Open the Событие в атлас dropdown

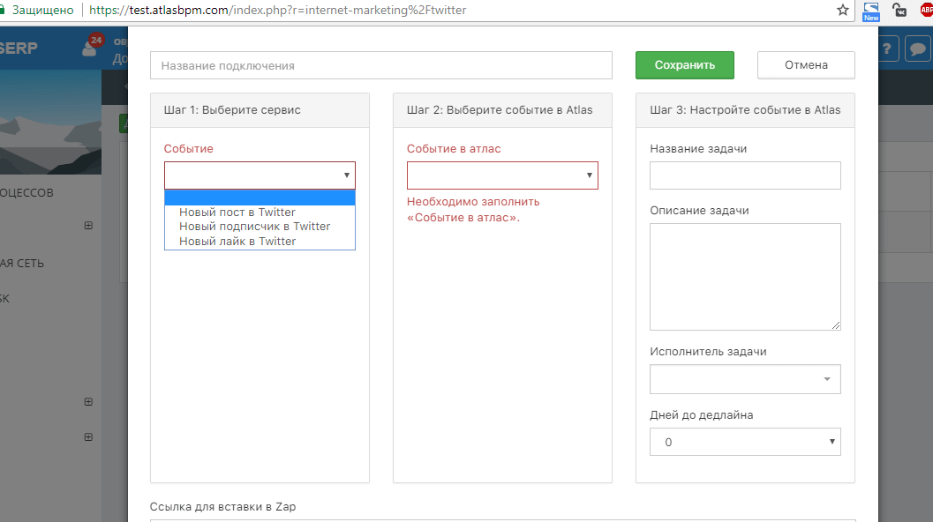click(502, 175)
